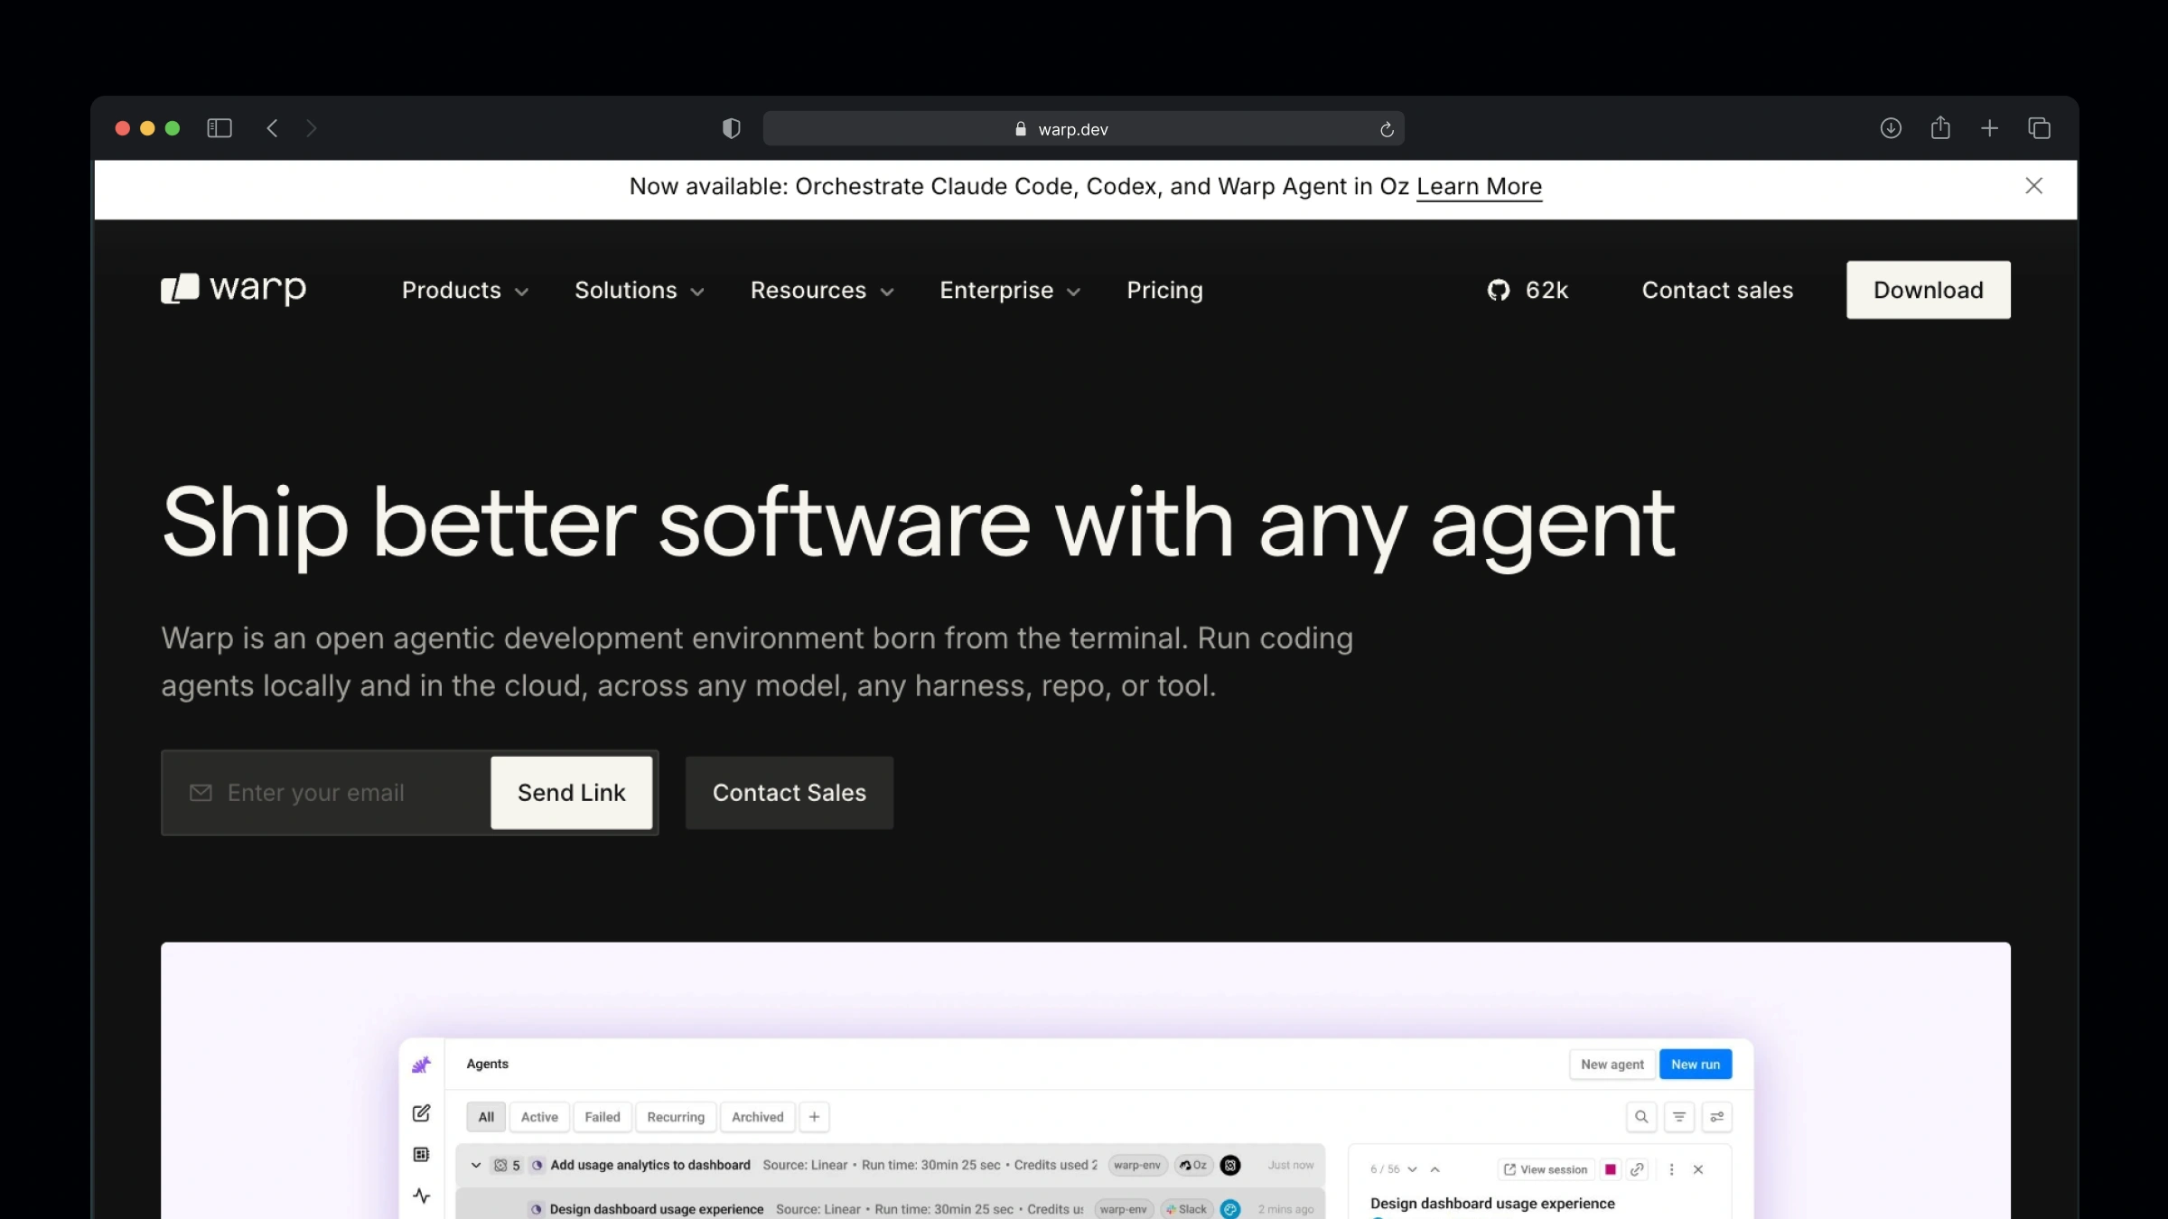Image resolution: width=2168 pixels, height=1219 pixels.
Task: Expand the Solutions menu
Action: coord(640,290)
